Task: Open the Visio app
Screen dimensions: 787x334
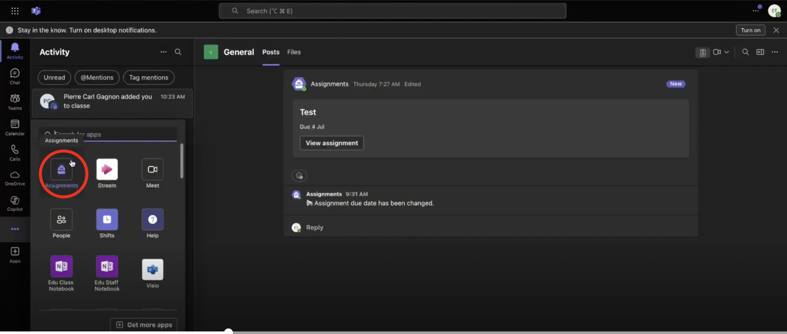Action: [x=153, y=270]
